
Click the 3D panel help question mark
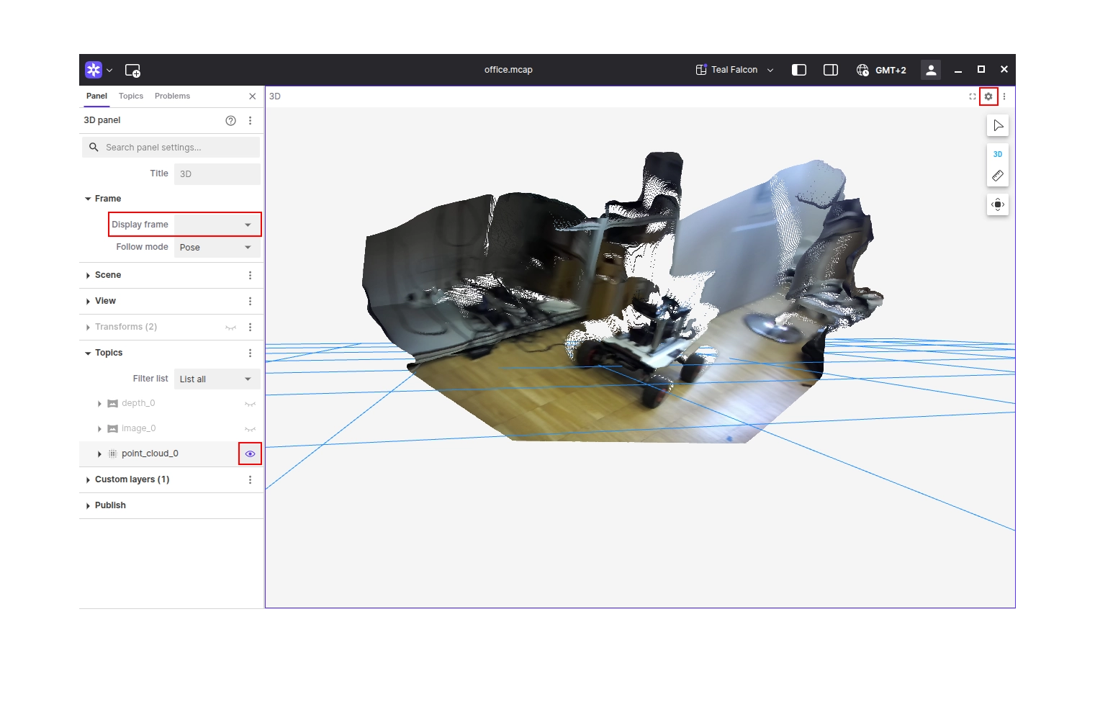(230, 120)
